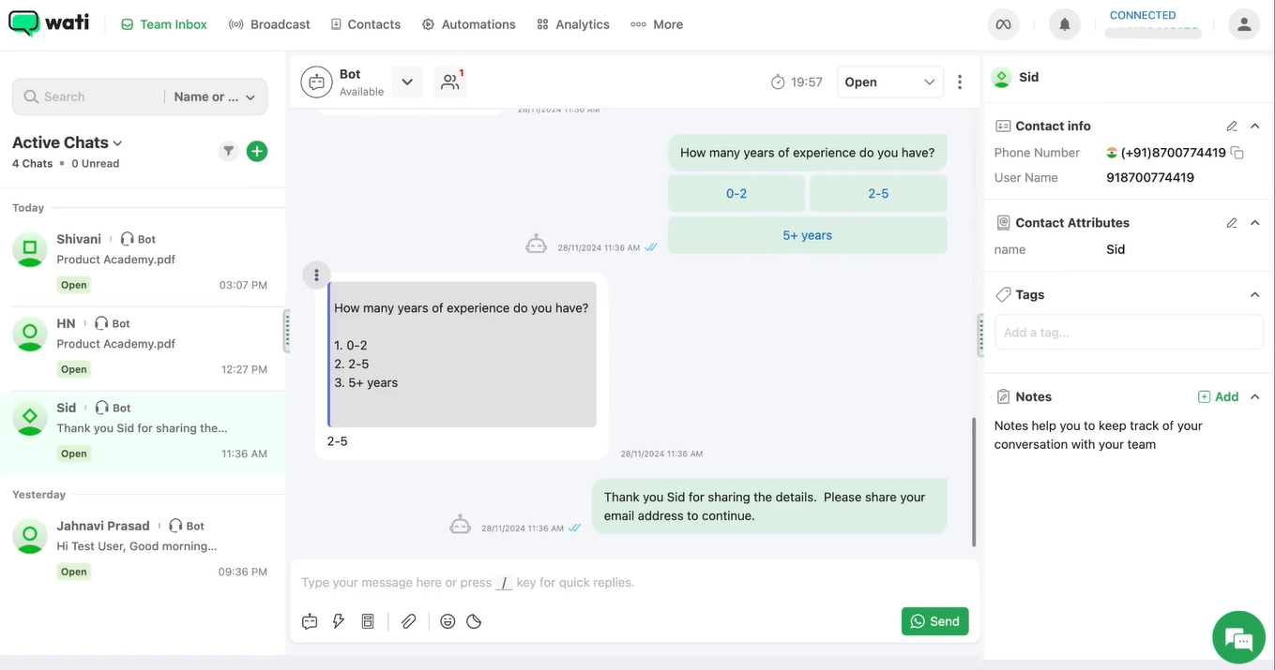The width and height of the screenshot is (1275, 670).
Task: Open Jahnavi Prasad's chat
Action: pos(143,548)
